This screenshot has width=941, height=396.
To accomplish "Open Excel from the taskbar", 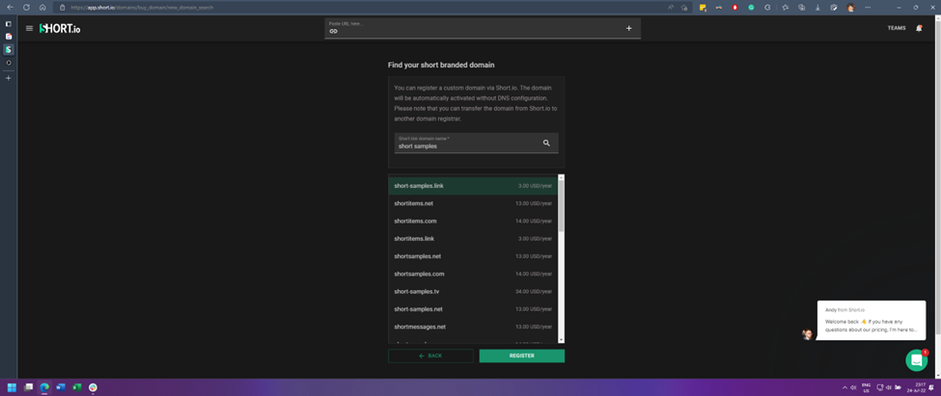I will coord(77,387).
